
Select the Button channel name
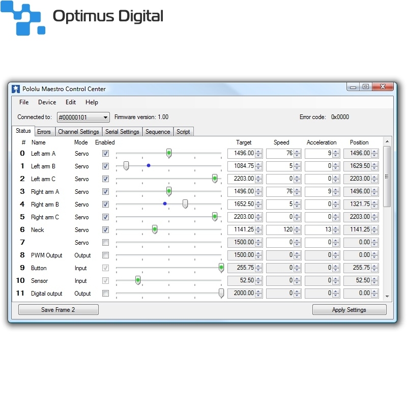(x=39, y=268)
